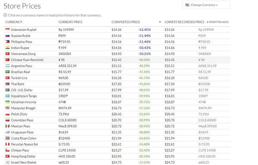This screenshot has height=165, width=258.
Task: Click the Mexican flag icon
Action: pos(7,126)
